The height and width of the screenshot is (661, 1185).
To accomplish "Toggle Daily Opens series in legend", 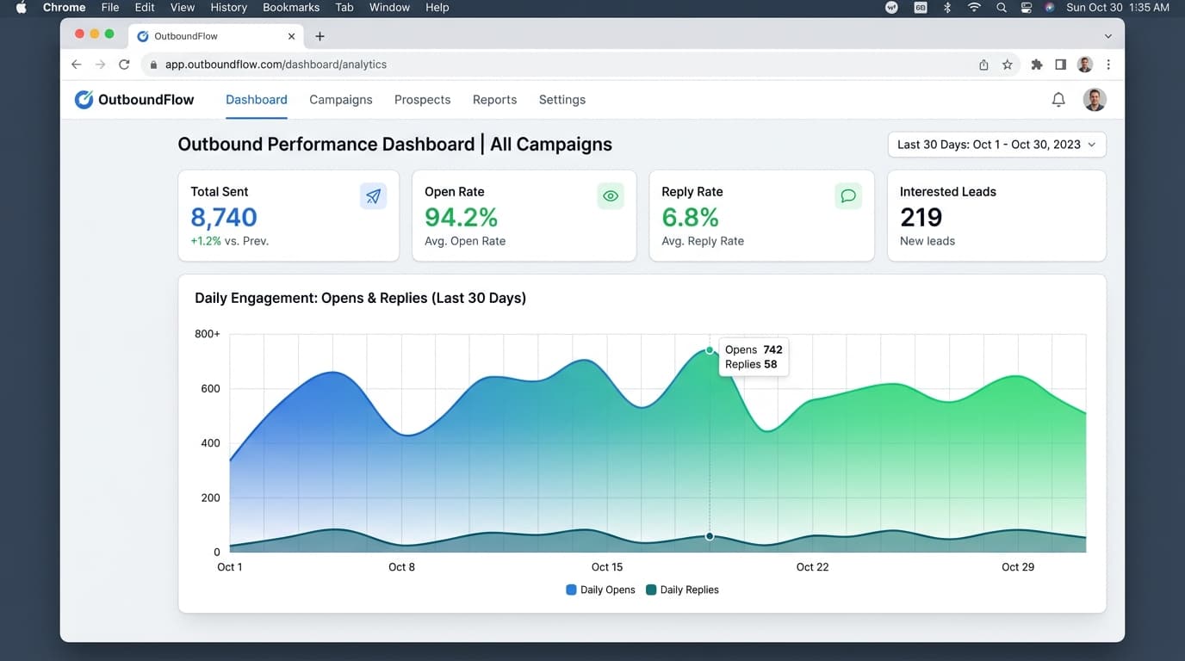I will point(600,590).
